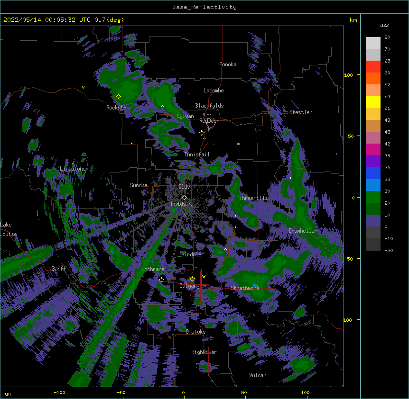409x399 pixels.
Task: Select the Calgary label
Action: 189,286
